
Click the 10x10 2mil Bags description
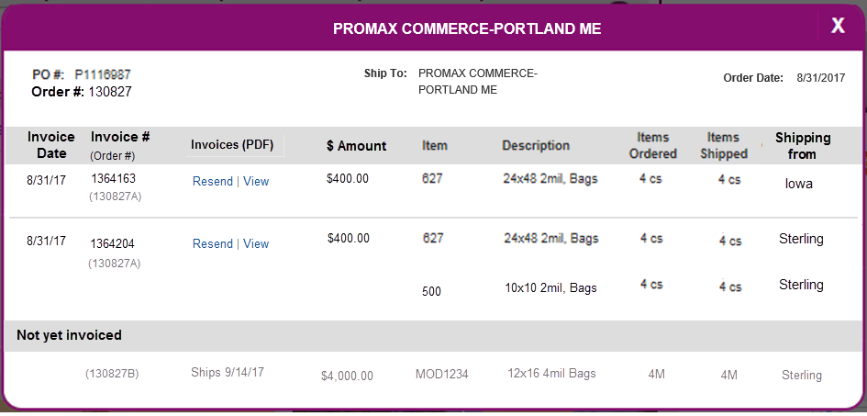click(x=550, y=288)
